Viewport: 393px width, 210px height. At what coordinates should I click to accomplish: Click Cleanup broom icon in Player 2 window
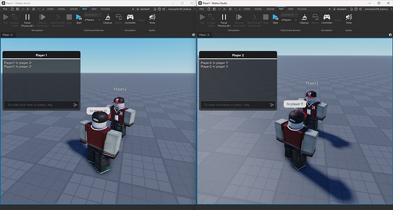[x=304, y=17]
